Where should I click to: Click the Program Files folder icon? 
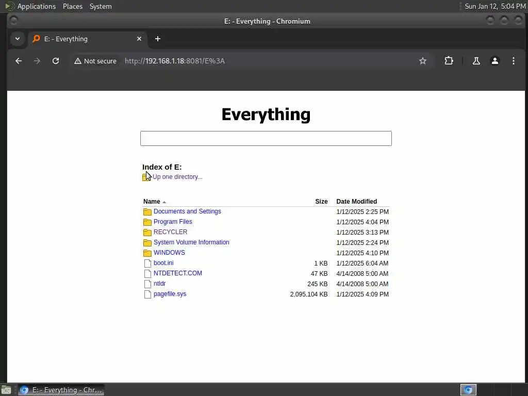[147, 222]
